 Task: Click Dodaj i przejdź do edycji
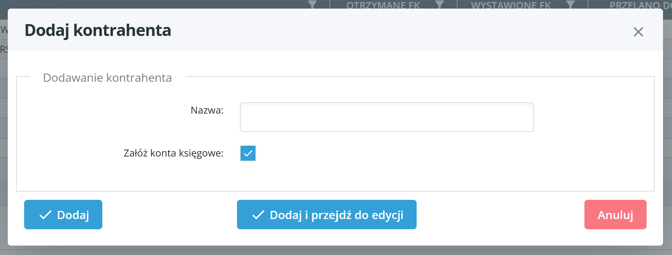tap(327, 215)
